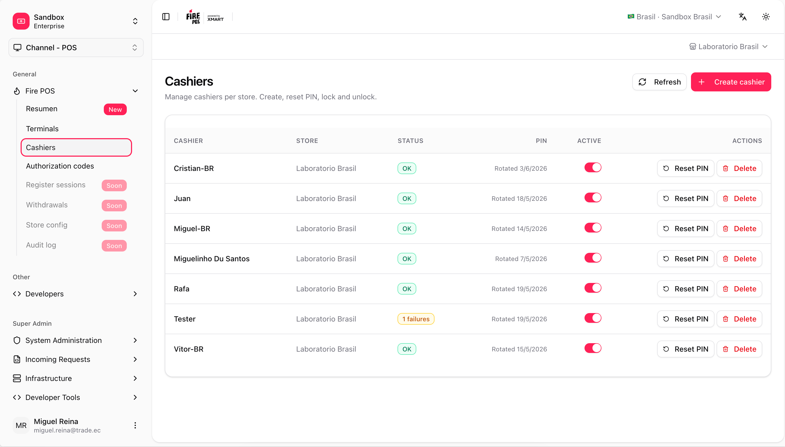Image resolution: width=785 pixels, height=447 pixels.
Task: Click the MR user avatar
Action: (x=21, y=425)
